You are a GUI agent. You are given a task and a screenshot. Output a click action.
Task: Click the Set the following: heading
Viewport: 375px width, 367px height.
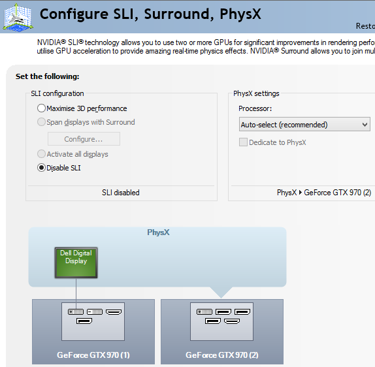47,76
